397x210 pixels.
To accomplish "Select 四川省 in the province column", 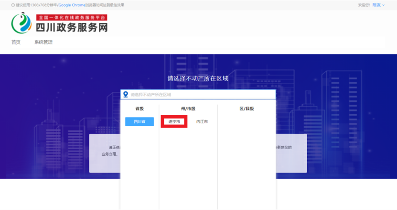I will (x=139, y=121).
